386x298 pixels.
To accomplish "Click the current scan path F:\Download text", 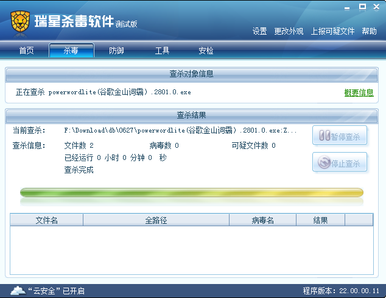I will pos(180,130).
